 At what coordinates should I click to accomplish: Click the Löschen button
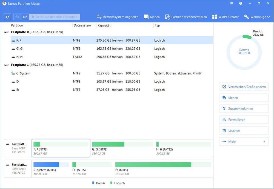tap(244, 131)
